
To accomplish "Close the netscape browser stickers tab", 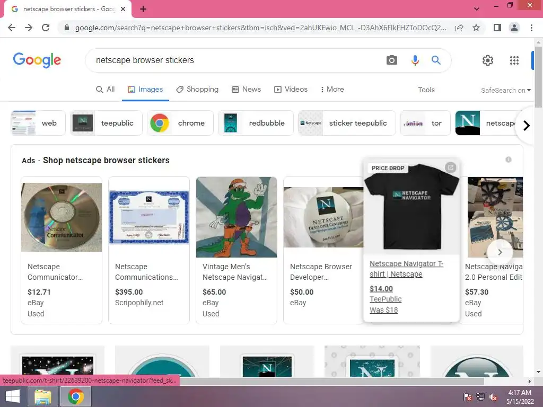I will click(x=123, y=9).
